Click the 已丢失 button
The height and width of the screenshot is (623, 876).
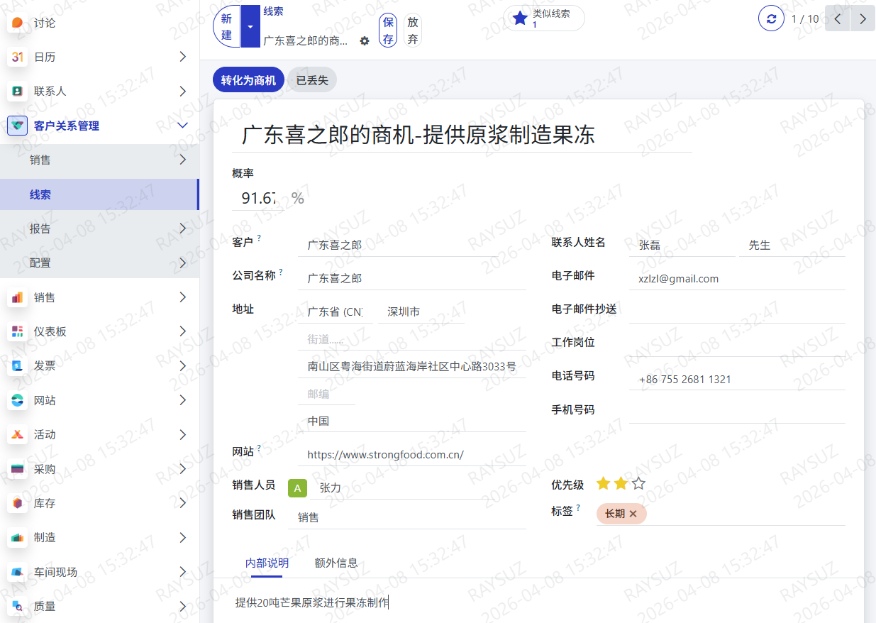tap(312, 80)
